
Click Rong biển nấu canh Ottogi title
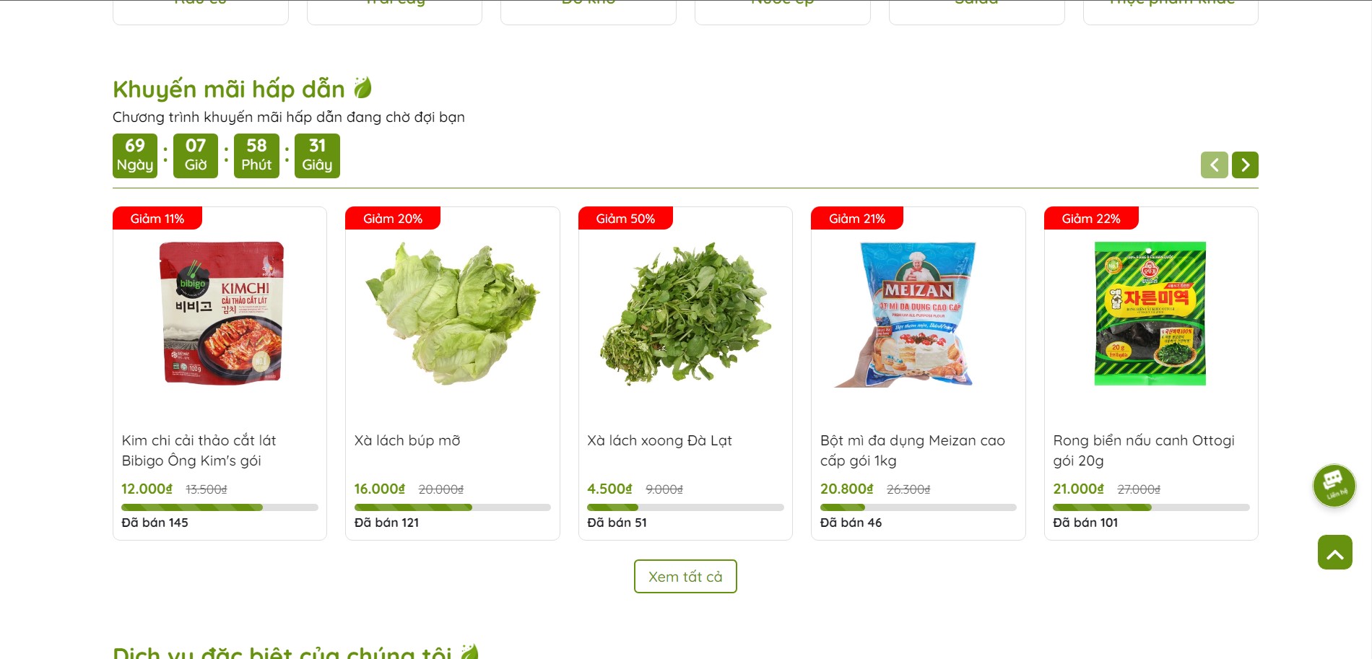(x=1144, y=450)
